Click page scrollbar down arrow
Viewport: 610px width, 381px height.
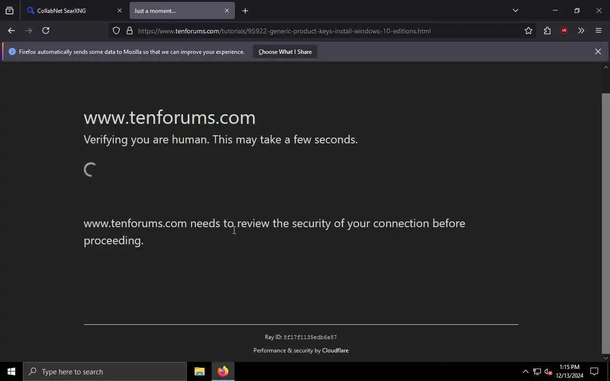[606, 358]
